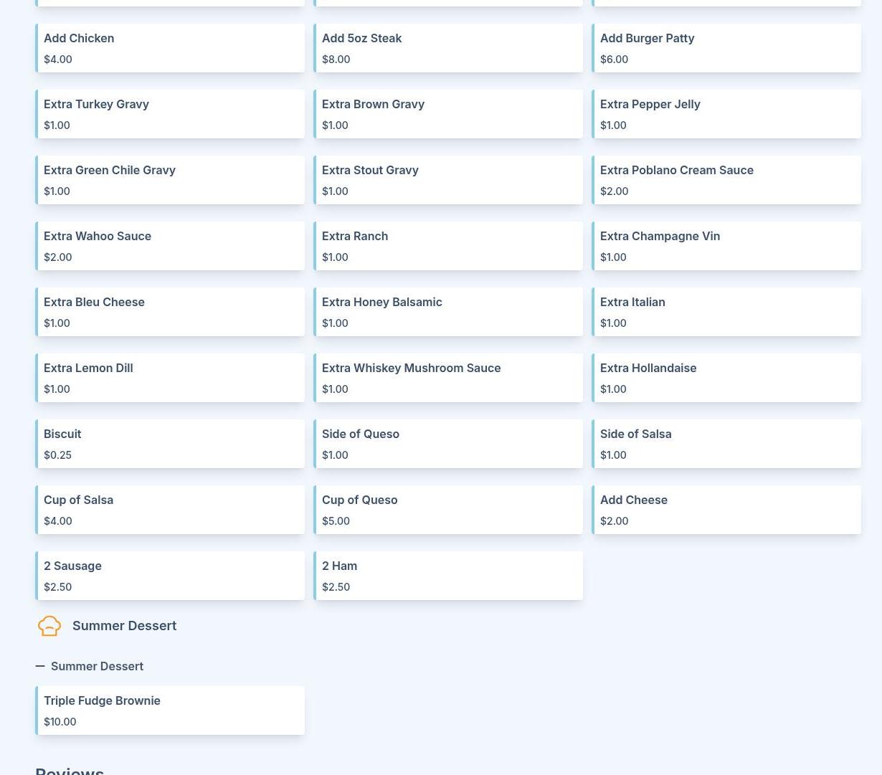Pick Extra Stout Gravy

click(448, 180)
